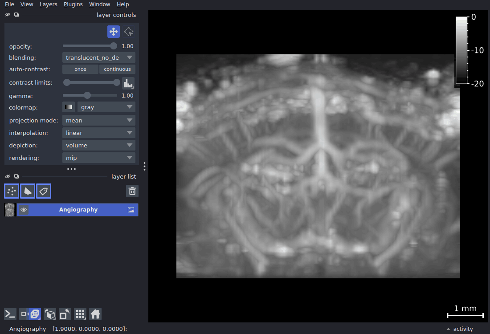The width and height of the screenshot is (490, 334).
Task: Reset view with home button
Action: 95,314
